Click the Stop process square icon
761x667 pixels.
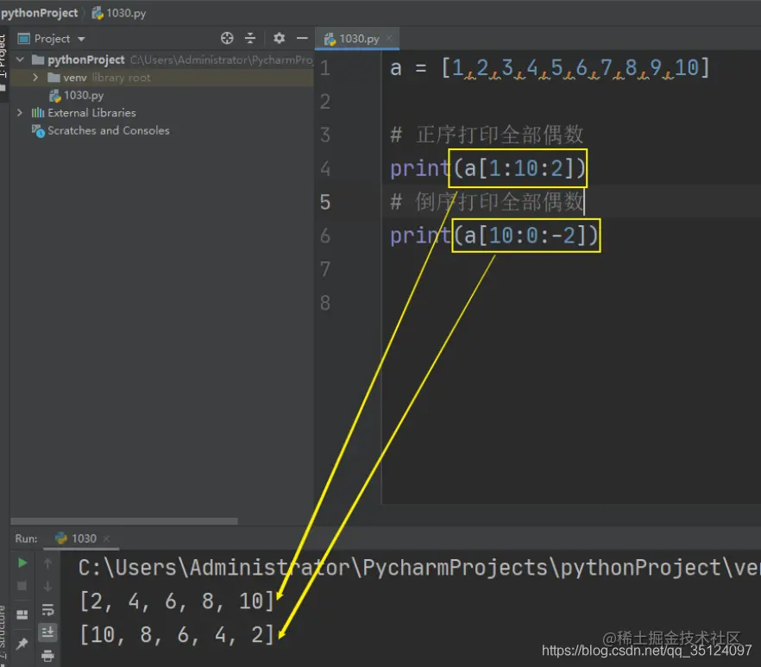tap(22, 586)
